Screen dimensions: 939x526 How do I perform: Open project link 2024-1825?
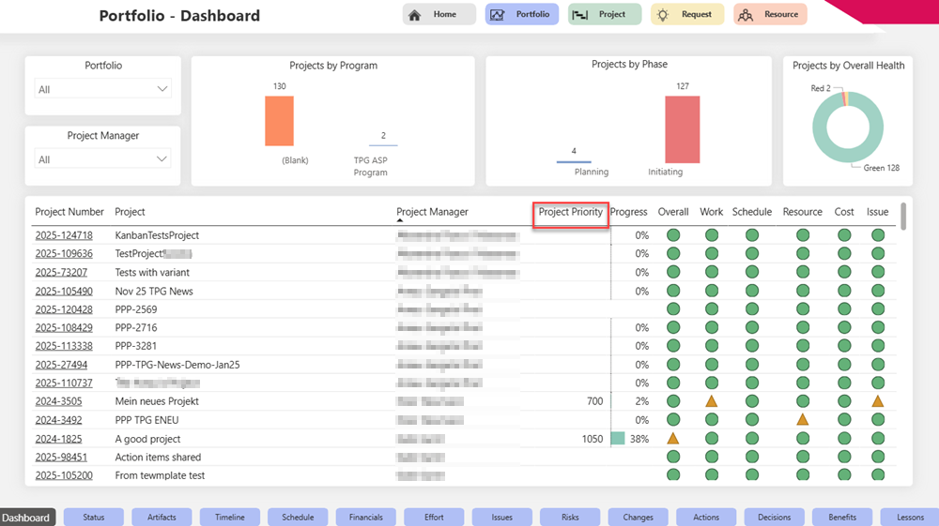pyautogui.click(x=58, y=439)
